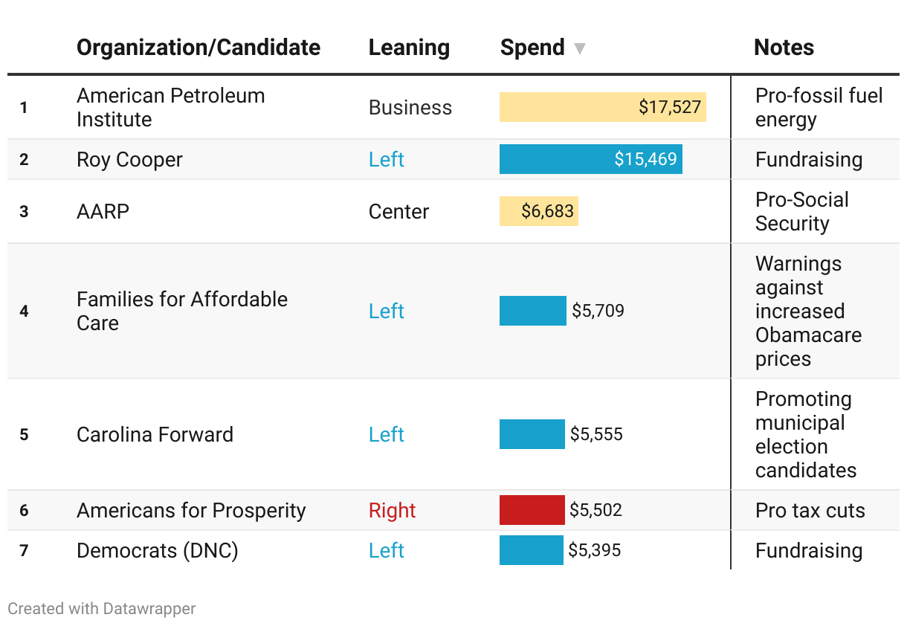Viewport: 907px width, 626px height.
Task: Click the Families for Affordable Care bar
Action: (x=532, y=311)
